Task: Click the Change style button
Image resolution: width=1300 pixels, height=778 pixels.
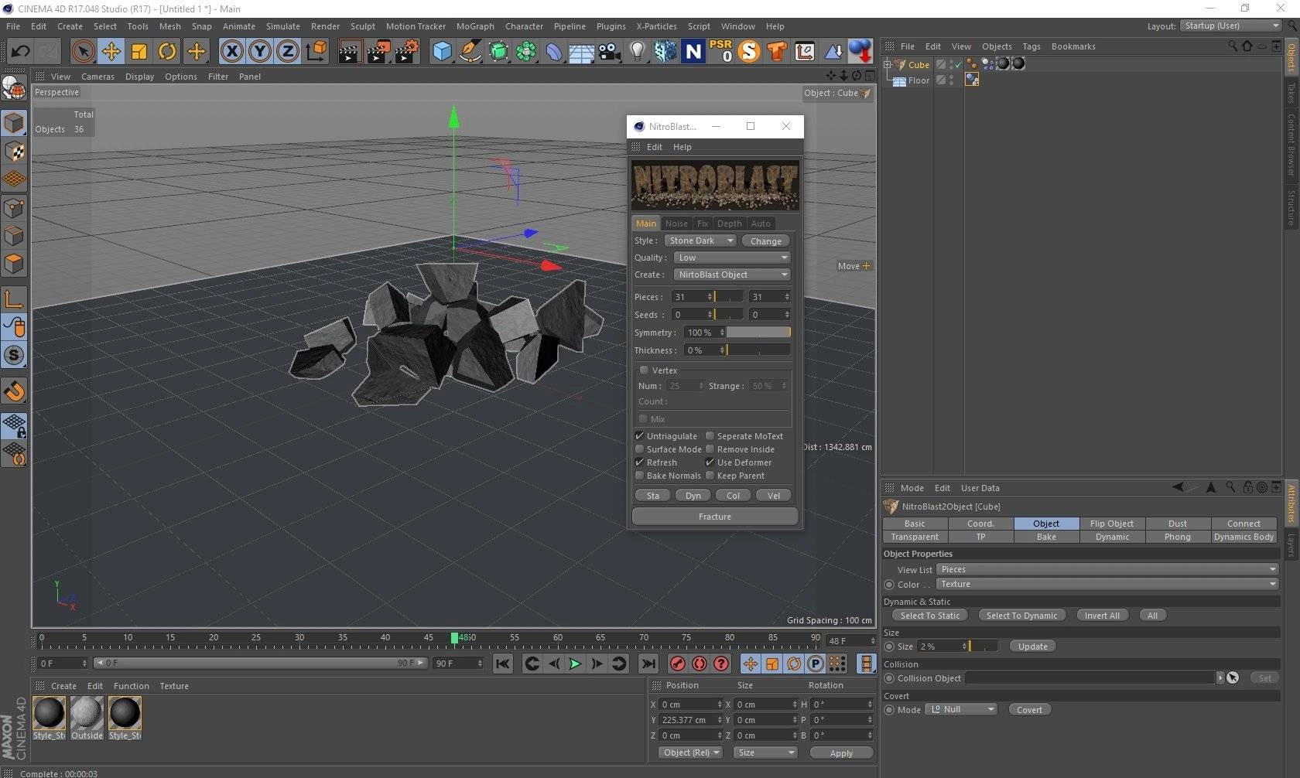Action: pos(766,241)
